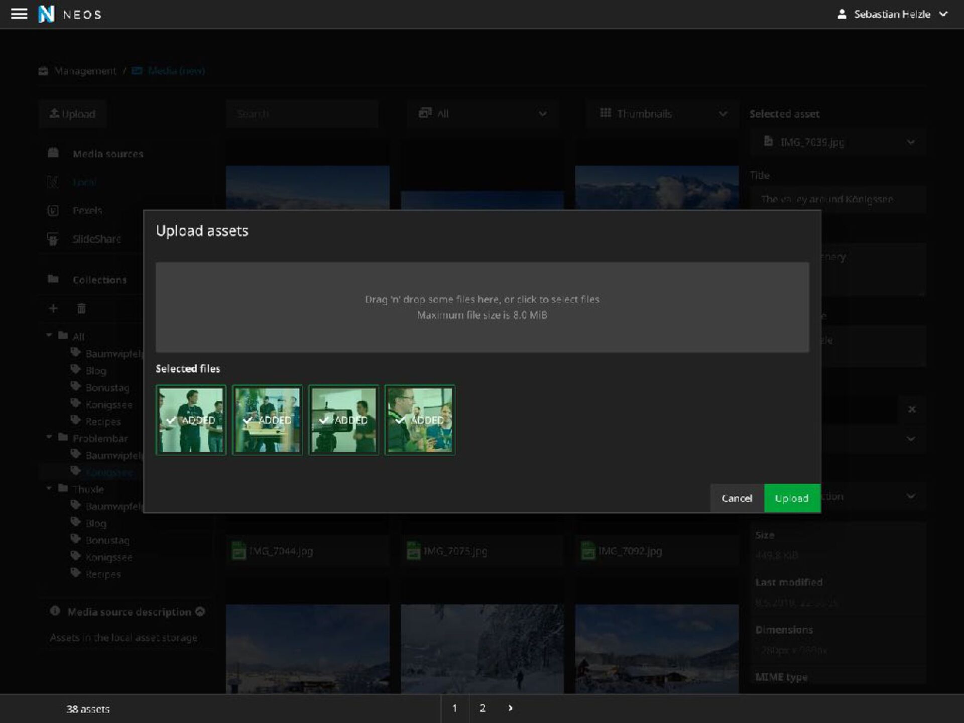Click the SlideShare source icon
The width and height of the screenshot is (964, 723).
coord(53,239)
